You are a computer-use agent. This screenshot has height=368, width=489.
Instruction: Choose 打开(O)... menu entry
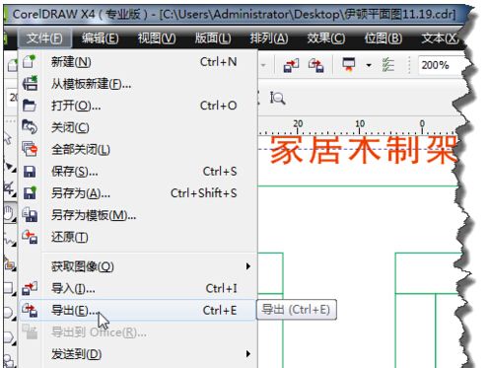[138, 106]
